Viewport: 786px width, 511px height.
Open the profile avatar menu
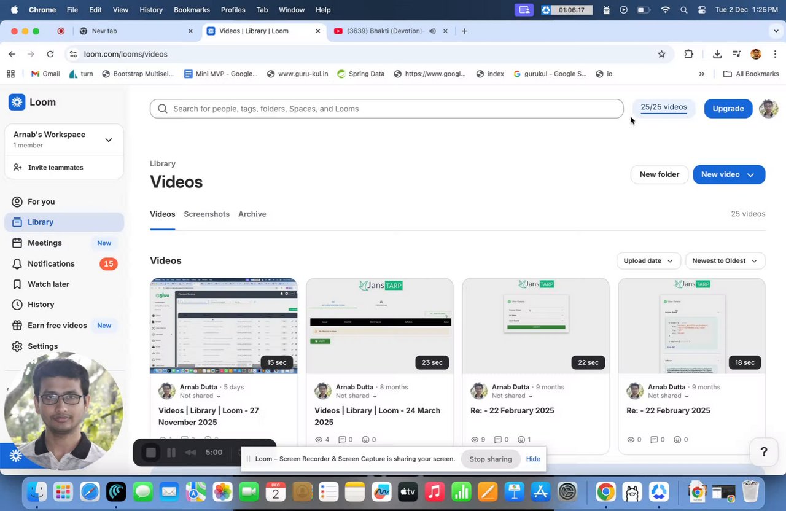(x=768, y=109)
